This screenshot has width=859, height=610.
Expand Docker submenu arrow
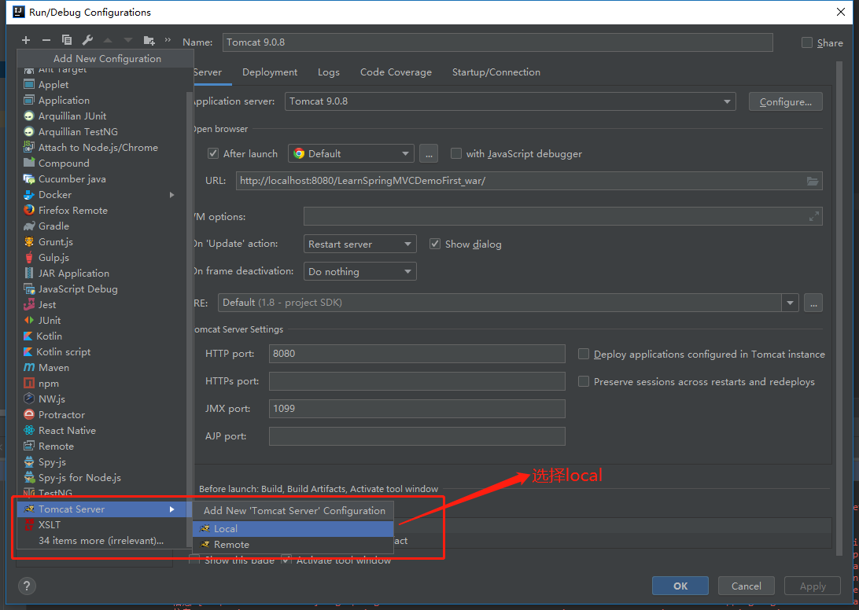pyautogui.click(x=172, y=195)
